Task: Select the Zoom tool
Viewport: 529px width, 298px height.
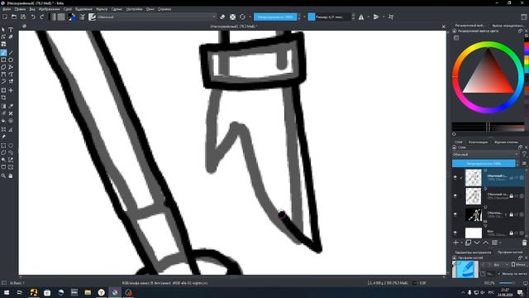Action: pyautogui.click(x=3, y=175)
